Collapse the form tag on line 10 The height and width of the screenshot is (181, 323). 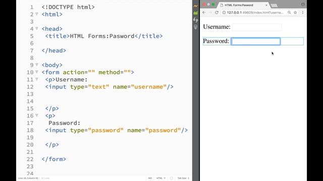(37, 72)
